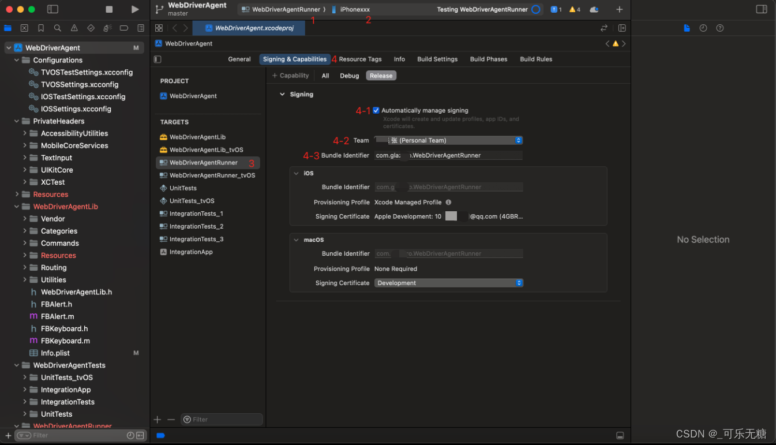Remove target with the minus button
Viewport: 776px width, 445px height.
171,420
